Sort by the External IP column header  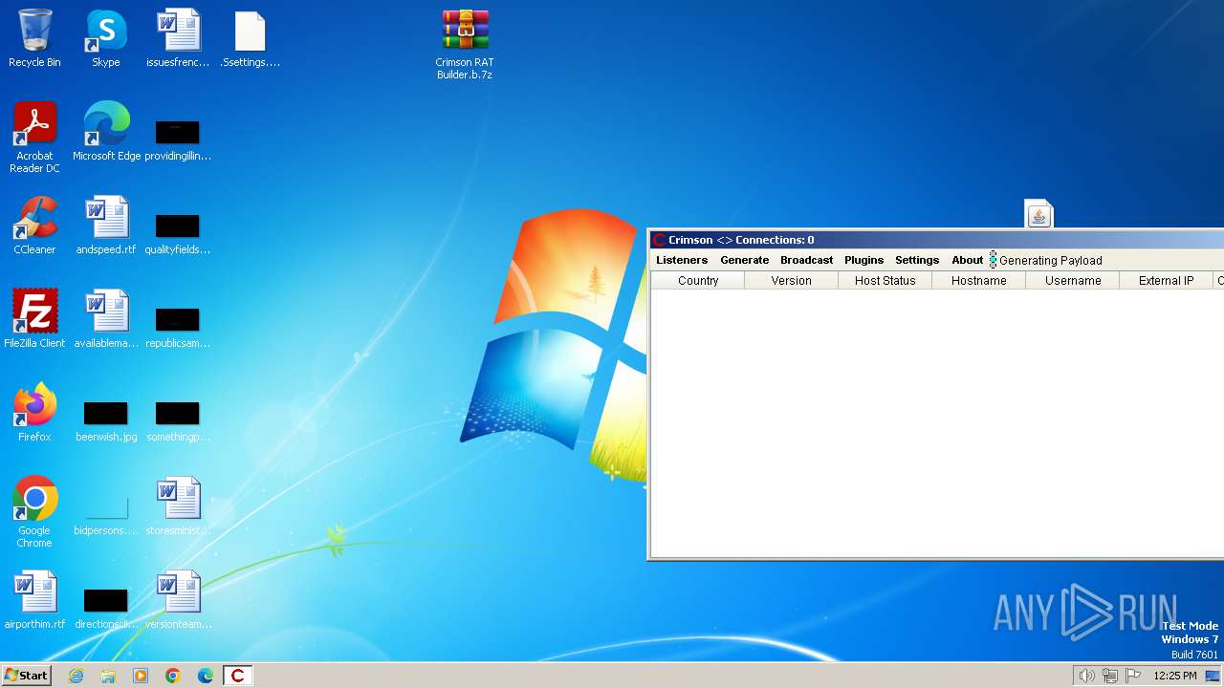point(1167,281)
